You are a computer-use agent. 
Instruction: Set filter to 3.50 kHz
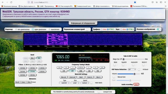(x=32, y=75)
